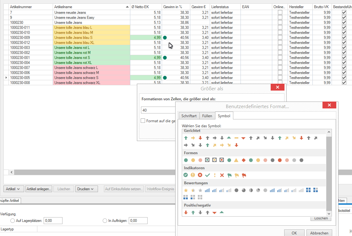This screenshot has height=236, width=352.
Task: Uncheck Bestandsführung for Unsere neuste Jeans Easy
Action: click(344, 17)
